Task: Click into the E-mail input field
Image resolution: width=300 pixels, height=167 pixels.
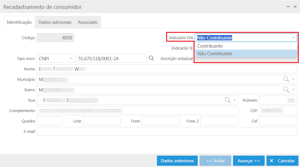Action: [x=167, y=131]
